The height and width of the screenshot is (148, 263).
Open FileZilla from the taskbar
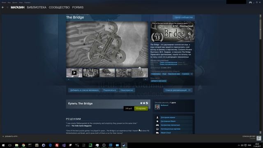pos(57,145)
